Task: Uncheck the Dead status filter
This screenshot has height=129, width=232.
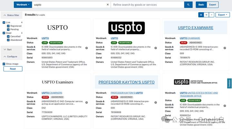Action: click(4, 33)
